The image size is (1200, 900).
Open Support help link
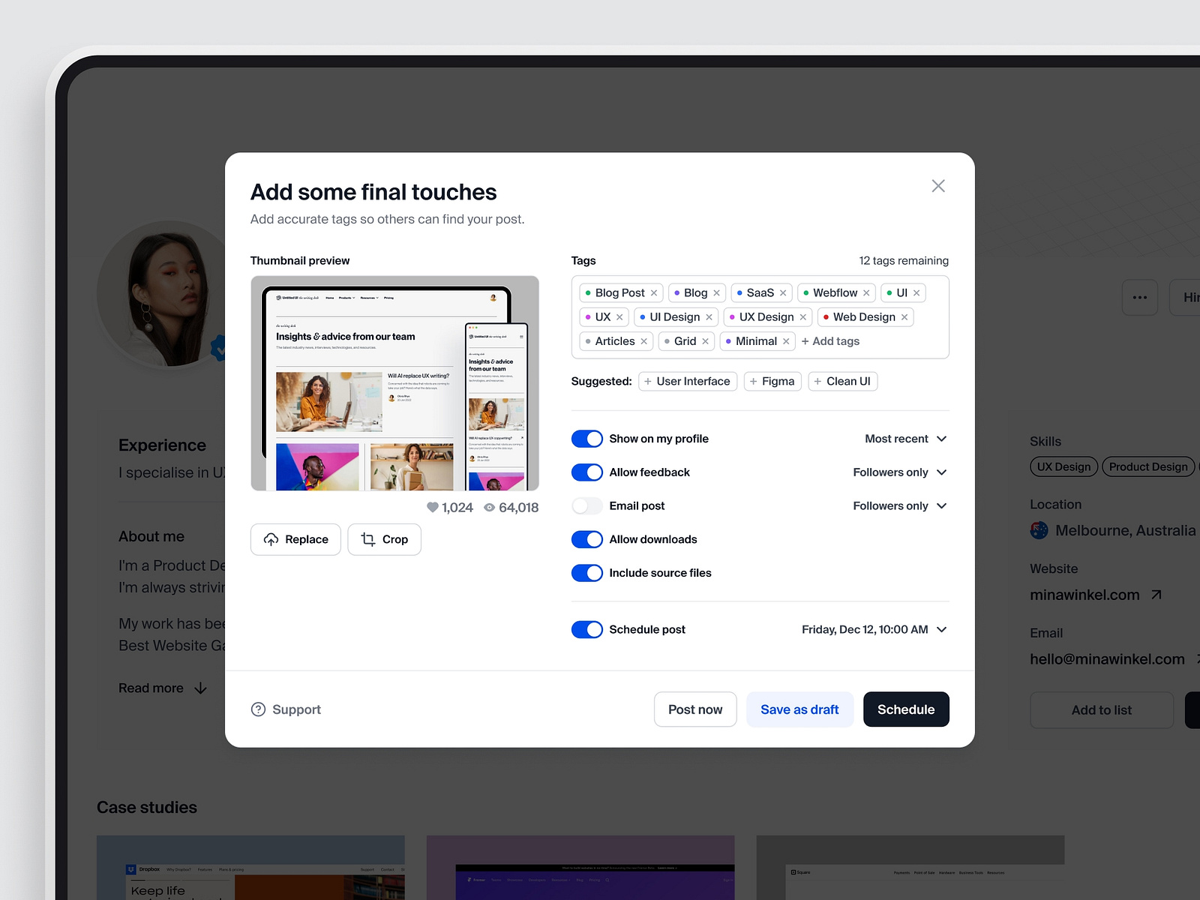pos(286,709)
